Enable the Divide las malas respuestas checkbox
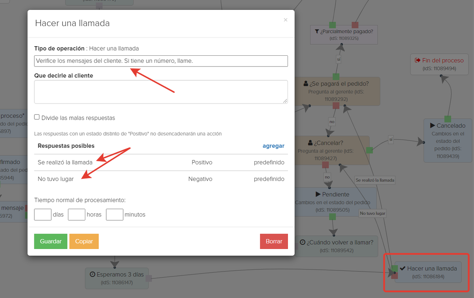This screenshot has width=474, height=298. (37, 117)
